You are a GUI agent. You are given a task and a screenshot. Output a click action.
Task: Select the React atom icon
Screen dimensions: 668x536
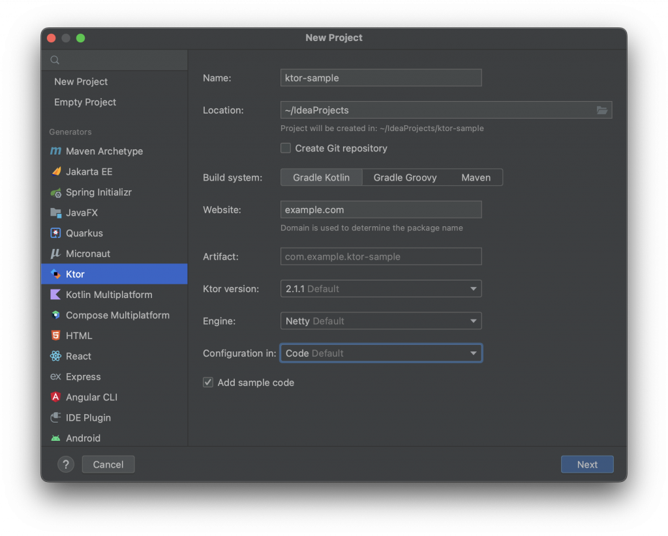pos(56,356)
